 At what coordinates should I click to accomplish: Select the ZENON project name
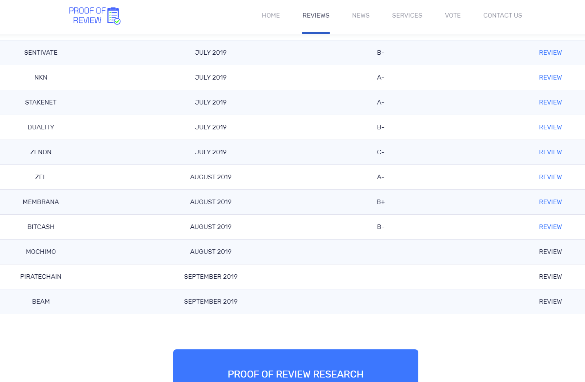[x=41, y=152]
